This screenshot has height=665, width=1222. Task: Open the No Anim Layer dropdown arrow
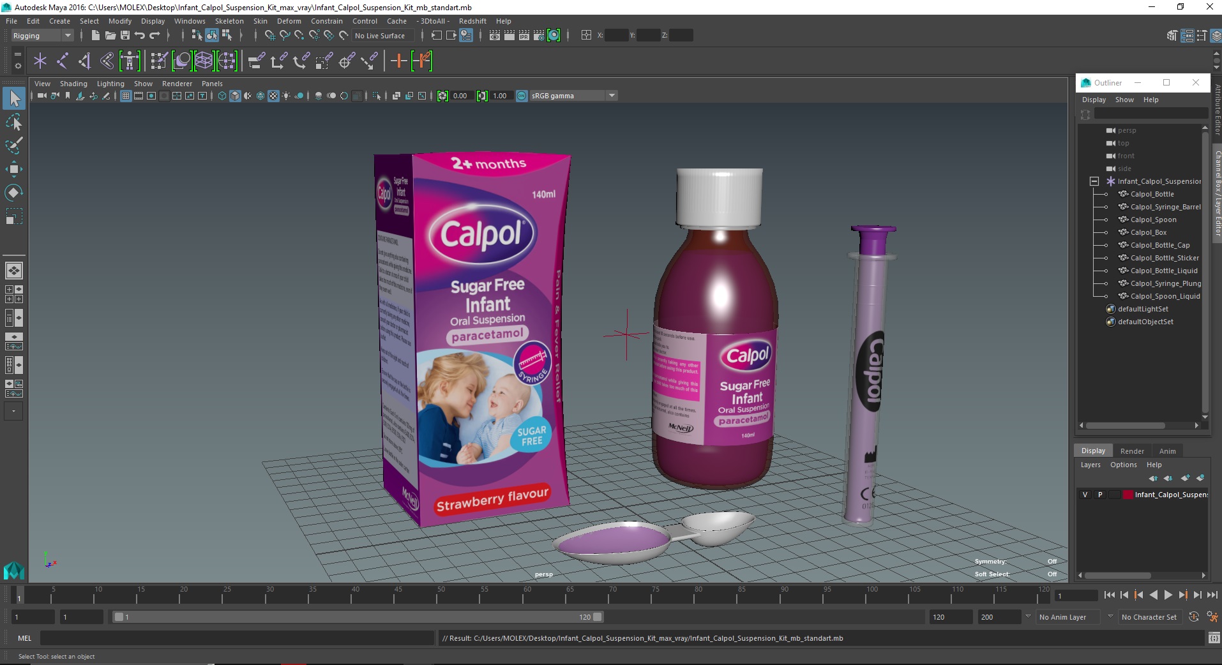coord(1028,616)
